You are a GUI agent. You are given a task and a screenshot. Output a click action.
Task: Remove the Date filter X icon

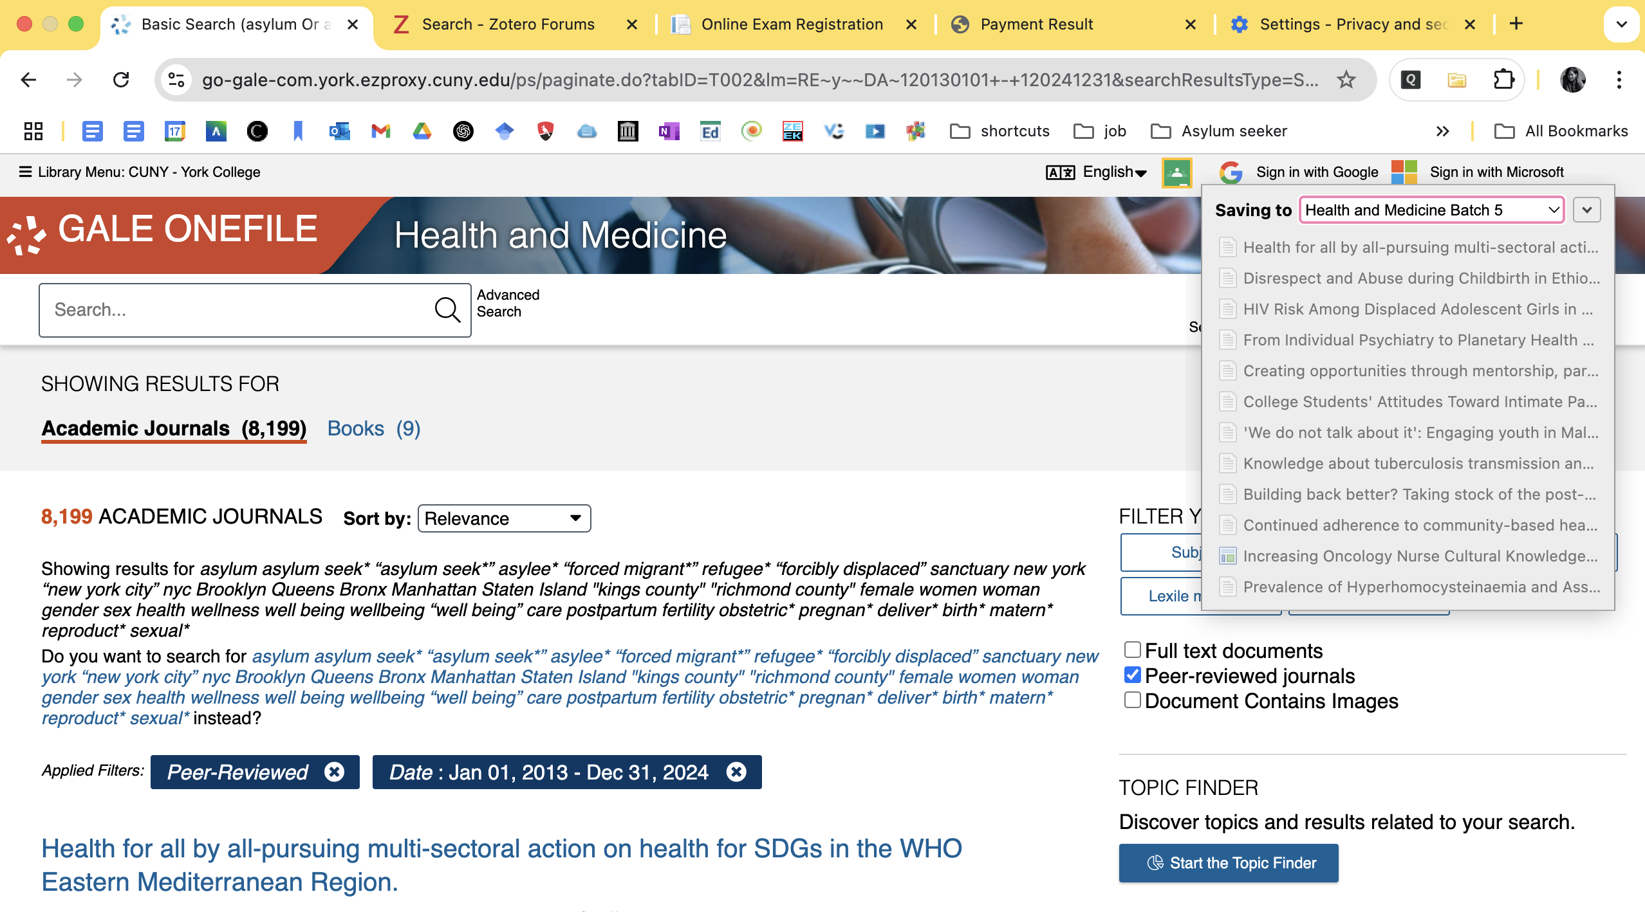point(736,772)
